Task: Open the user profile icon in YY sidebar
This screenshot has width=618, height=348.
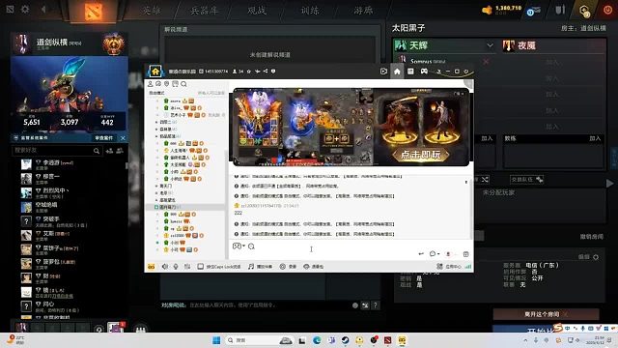Action: pos(151,84)
